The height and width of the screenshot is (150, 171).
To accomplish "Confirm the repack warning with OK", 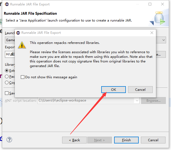I will pyautogui.click(x=114, y=89).
